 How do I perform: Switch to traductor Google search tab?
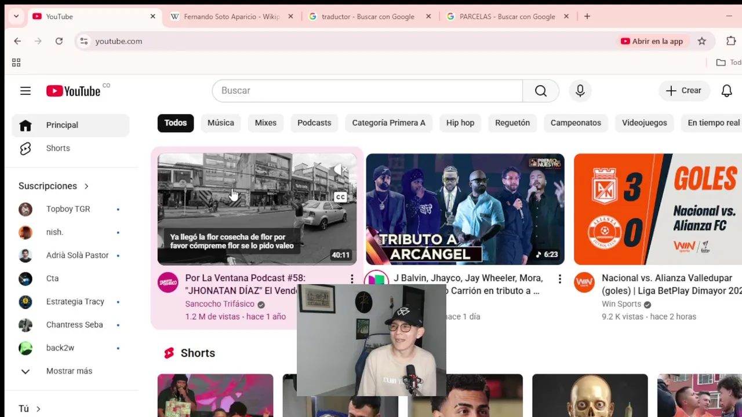[x=368, y=17]
